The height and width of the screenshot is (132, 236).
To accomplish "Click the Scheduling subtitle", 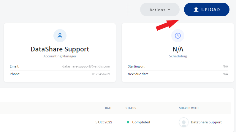I will tap(178, 56).
